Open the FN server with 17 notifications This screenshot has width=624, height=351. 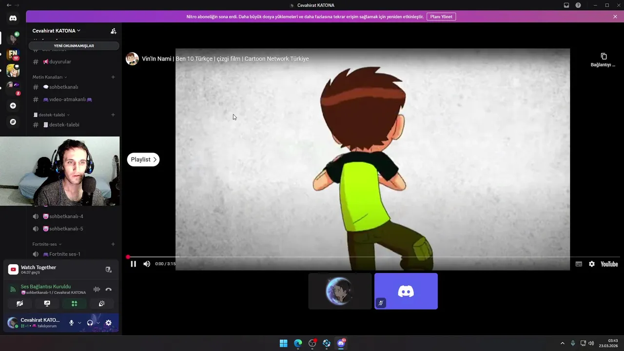13,54
